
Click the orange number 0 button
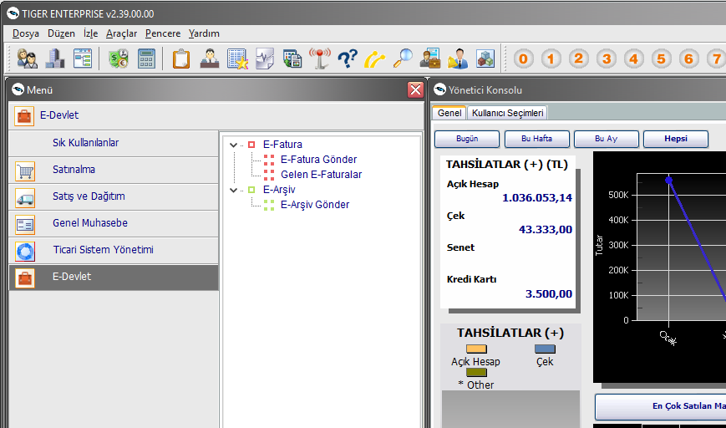pos(523,59)
